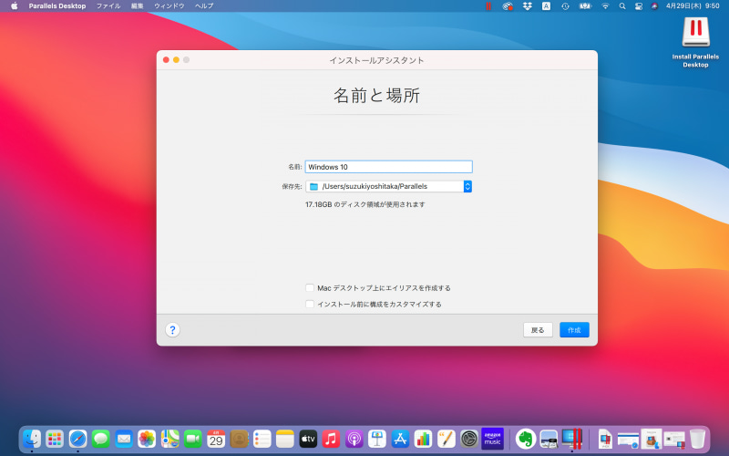This screenshot has width=729, height=456.
Task: Open Control Center in the menu bar
Action: click(639, 6)
